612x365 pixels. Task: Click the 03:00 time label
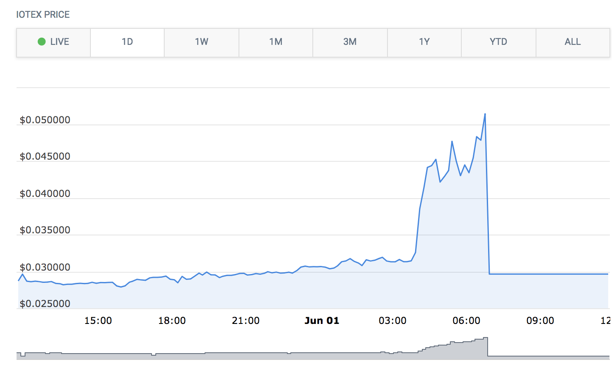tap(393, 321)
